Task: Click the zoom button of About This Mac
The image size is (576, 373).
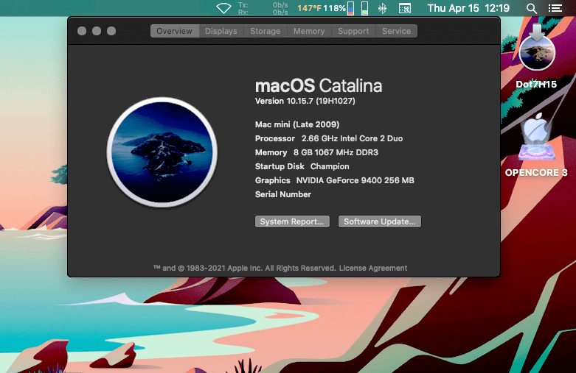Action: tap(111, 31)
